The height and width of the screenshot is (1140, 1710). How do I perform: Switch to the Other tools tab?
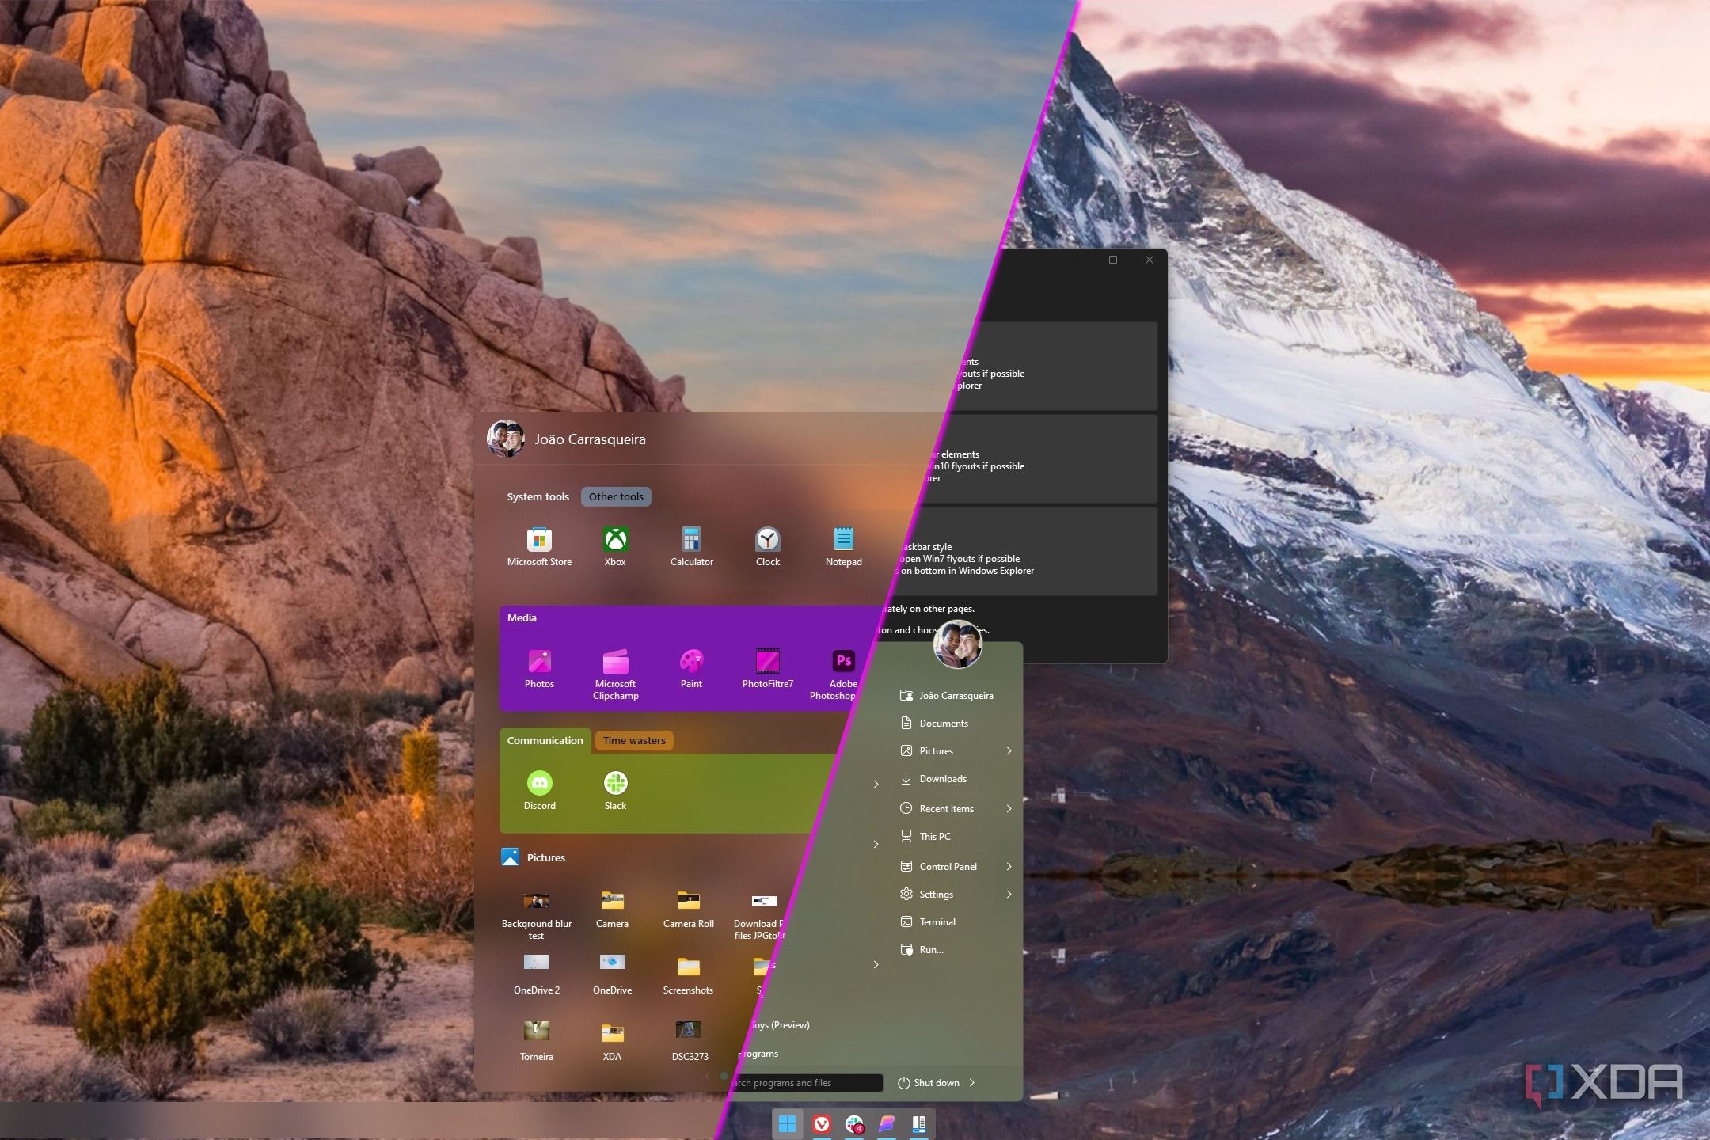pyautogui.click(x=617, y=496)
